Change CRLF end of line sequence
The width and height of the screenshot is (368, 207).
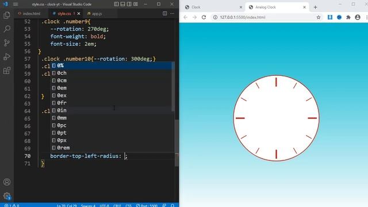117,205
